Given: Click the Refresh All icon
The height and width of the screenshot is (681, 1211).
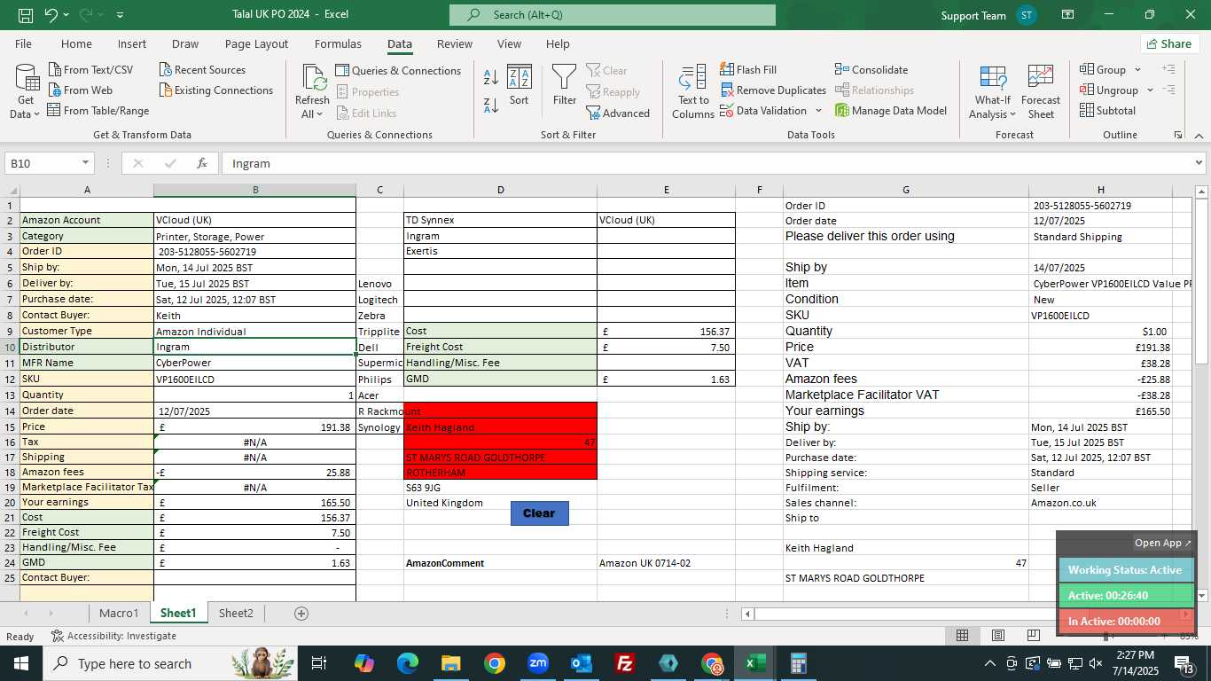Looking at the screenshot, I should [x=312, y=78].
